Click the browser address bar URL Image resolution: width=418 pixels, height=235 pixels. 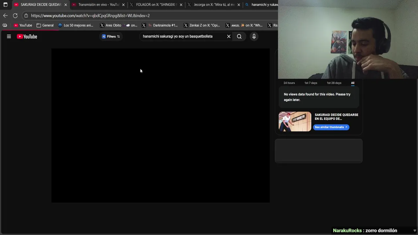(90, 16)
